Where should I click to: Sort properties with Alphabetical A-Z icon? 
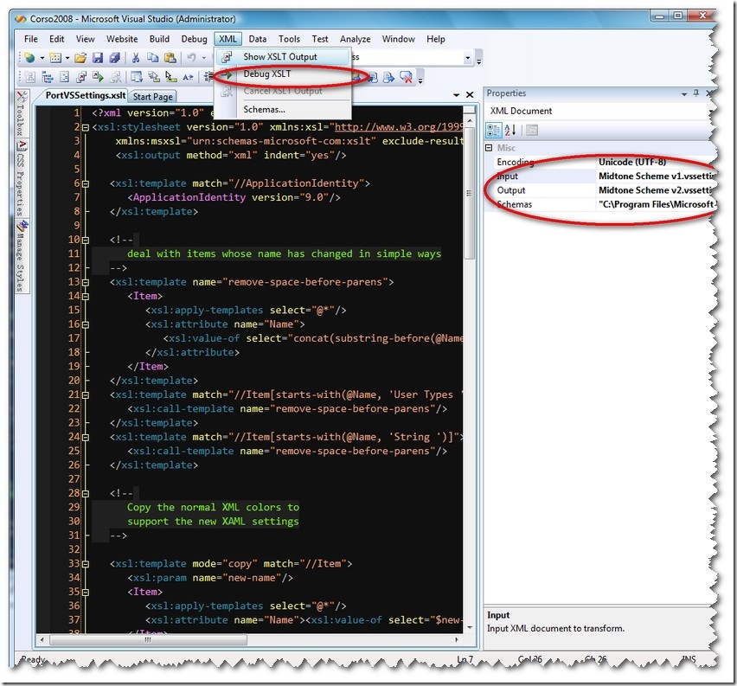(x=510, y=130)
